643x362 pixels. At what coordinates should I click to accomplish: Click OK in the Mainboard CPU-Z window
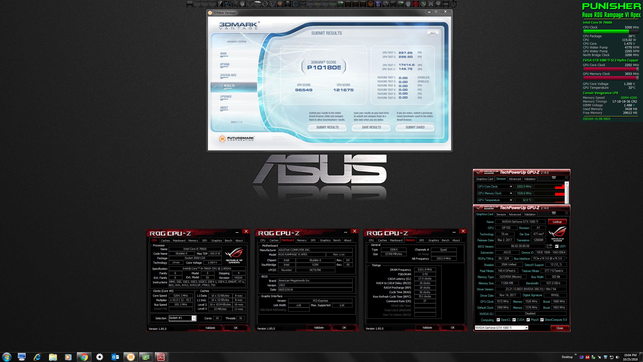pos(344,328)
